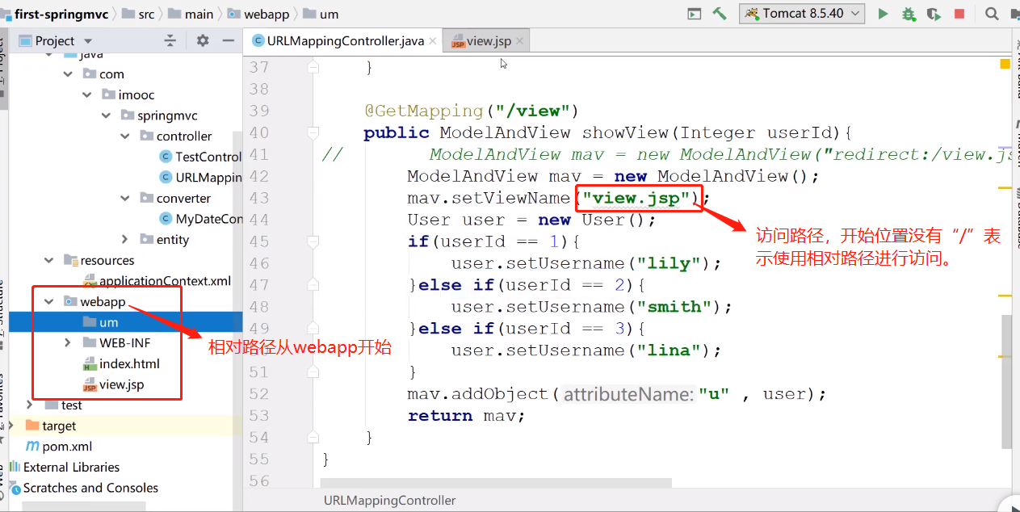Open index.html from the webapp folder

click(129, 364)
